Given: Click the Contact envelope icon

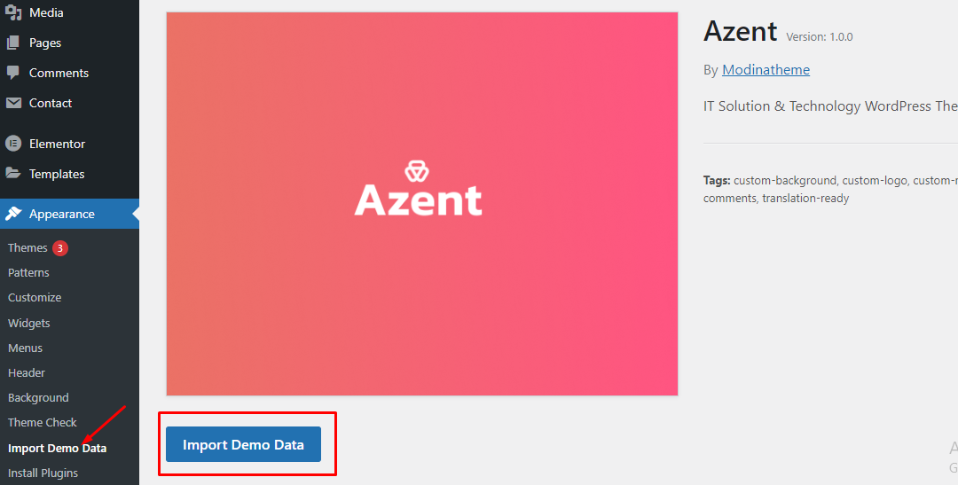Looking at the screenshot, I should click(13, 103).
